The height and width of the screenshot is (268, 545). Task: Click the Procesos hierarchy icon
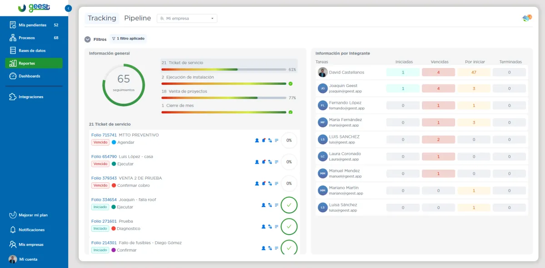pos(13,38)
